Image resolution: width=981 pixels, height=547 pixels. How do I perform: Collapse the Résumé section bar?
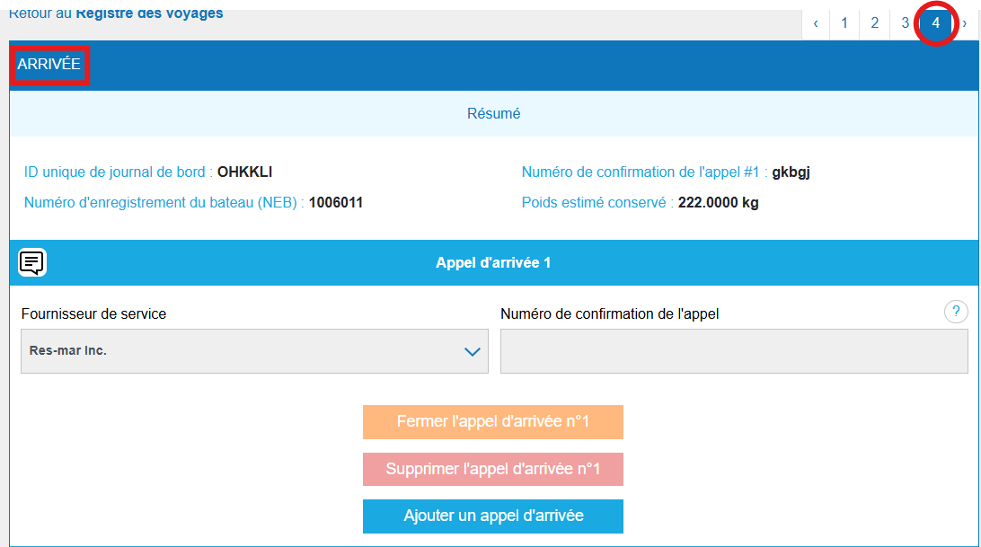pyautogui.click(x=493, y=114)
